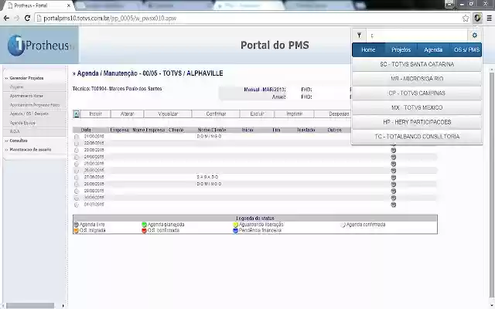Click the Incluir button
495x309 pixels.
95,114
